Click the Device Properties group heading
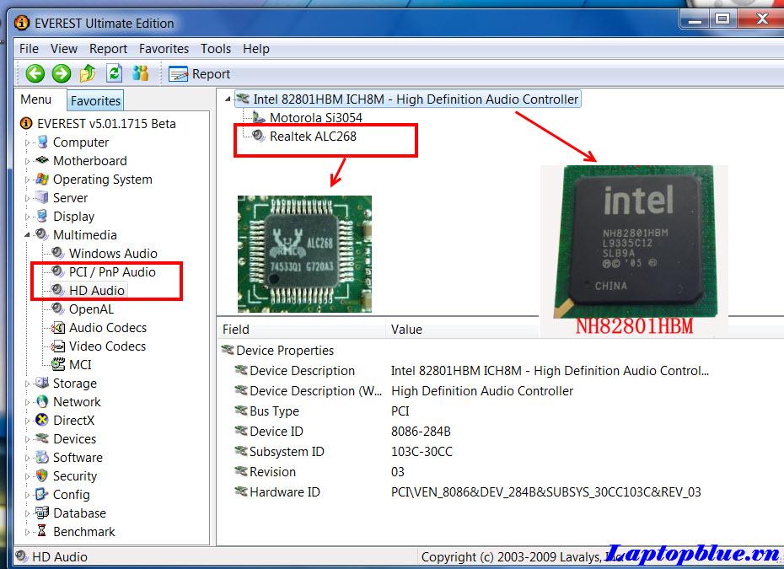 [x=284, y=350]
